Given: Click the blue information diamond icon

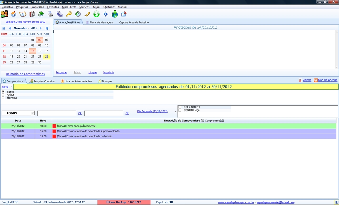Looking at the screenshot, I should click(105, 14).
